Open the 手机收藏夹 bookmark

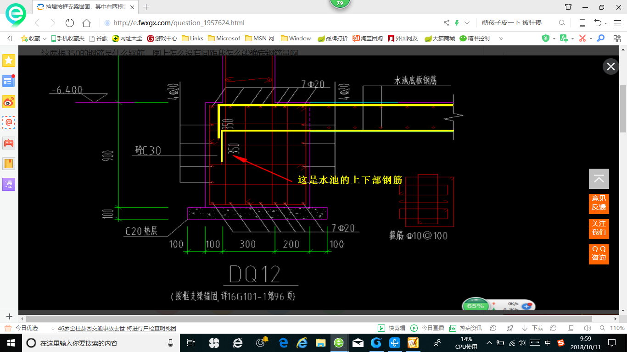tap(67, 38)
